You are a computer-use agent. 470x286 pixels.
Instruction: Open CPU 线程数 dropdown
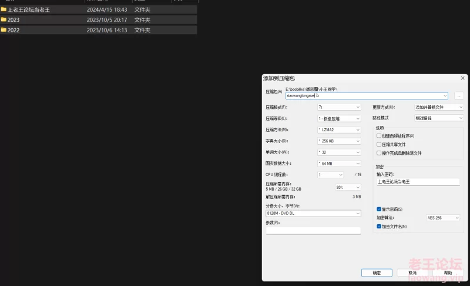[x=330, y=175]
